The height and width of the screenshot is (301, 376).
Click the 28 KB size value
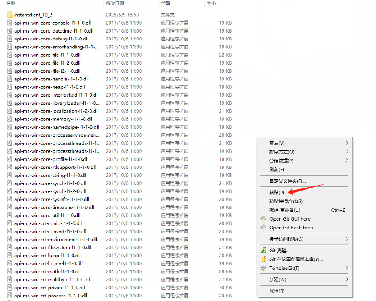(x=226, y=271)
